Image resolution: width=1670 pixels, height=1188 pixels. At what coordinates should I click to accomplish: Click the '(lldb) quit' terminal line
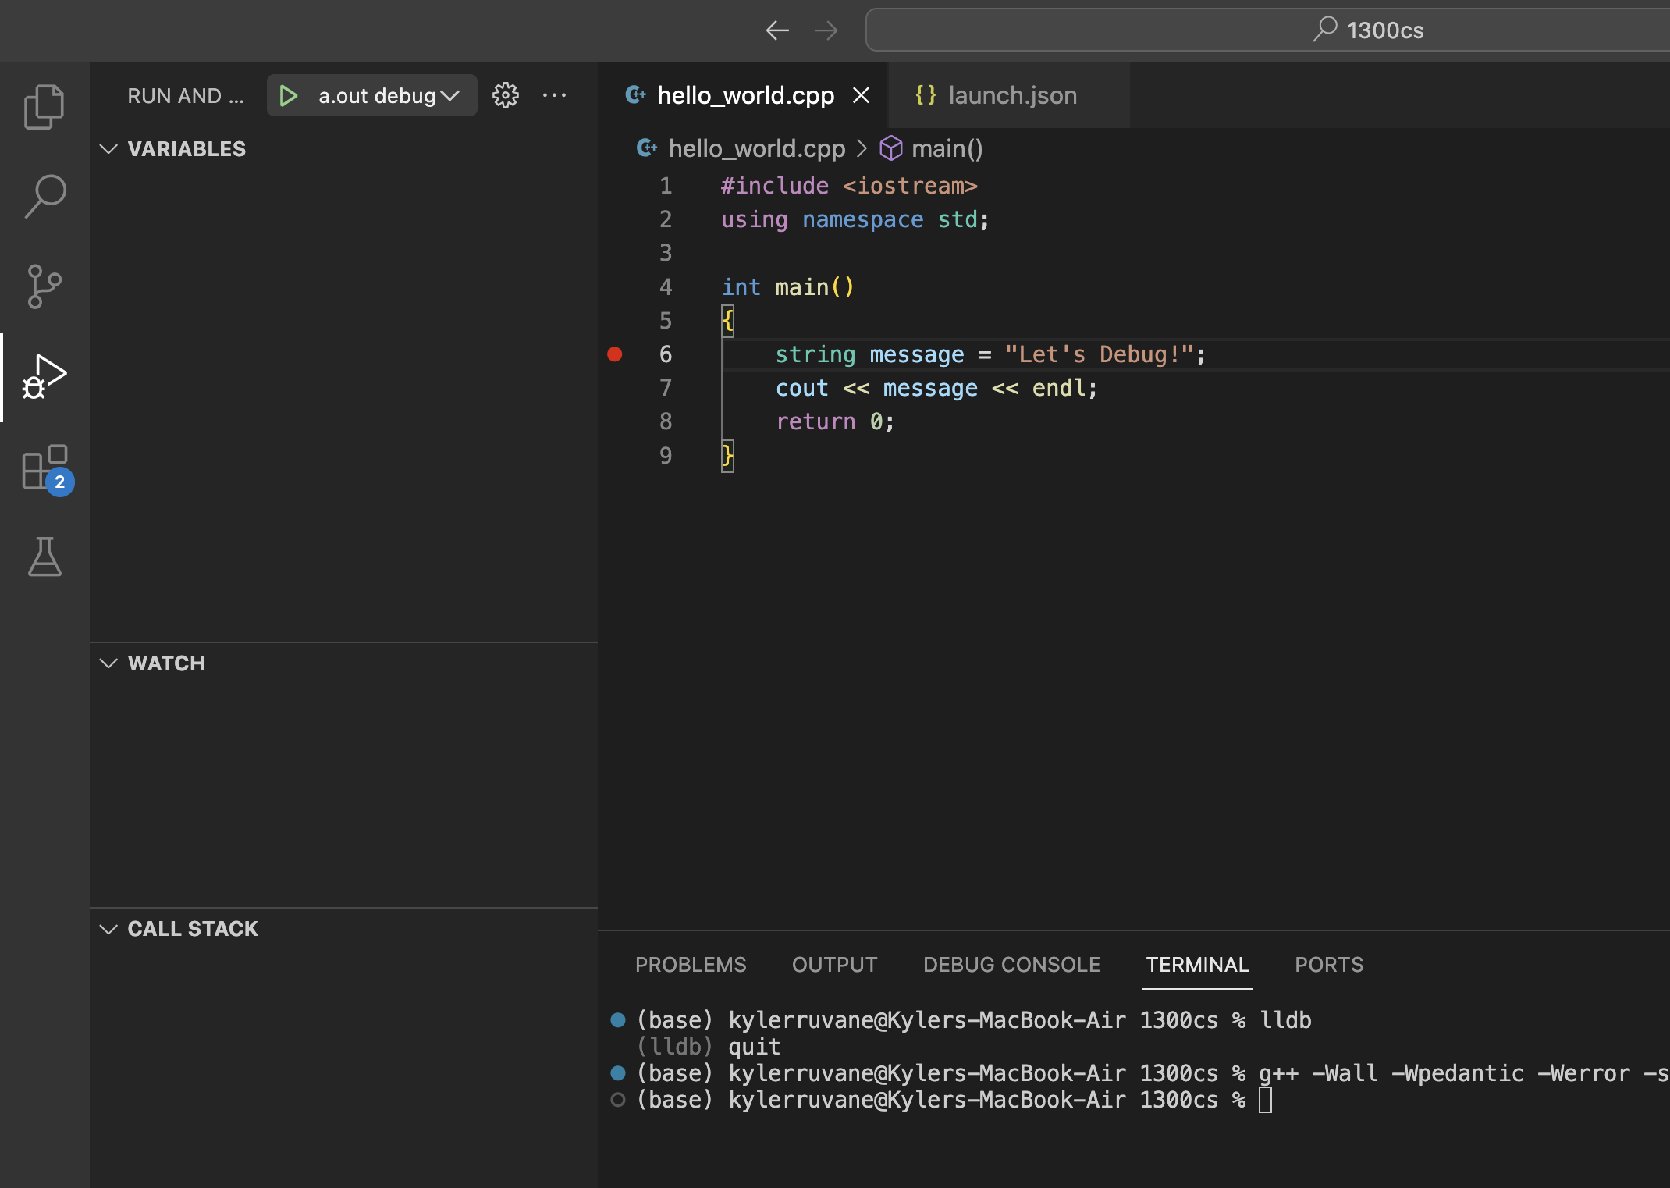(x=709, y=1047)
